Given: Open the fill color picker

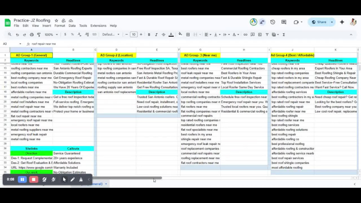Looking at the screenshot, I should 180,34.
